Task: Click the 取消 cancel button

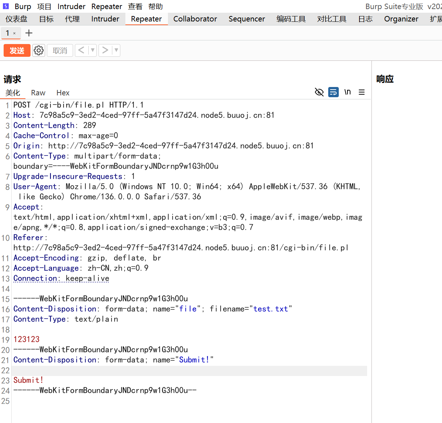Action: 60,50
